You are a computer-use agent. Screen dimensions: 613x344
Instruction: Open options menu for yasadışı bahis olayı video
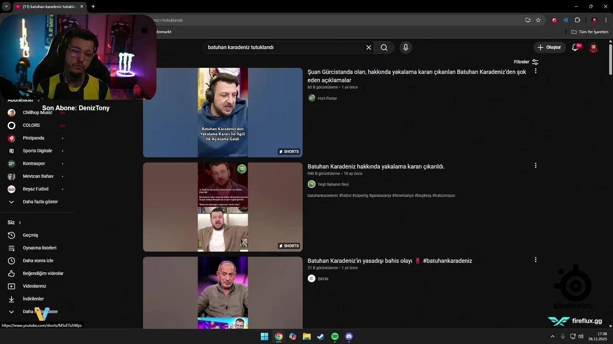coord(535,260)
